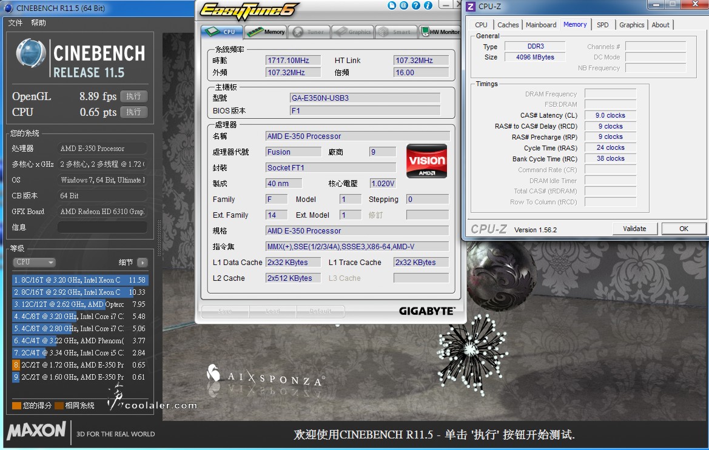709x450 pixels.
Task: Open the EasyTune6 Graphics tab
Action: click(353, 32)
